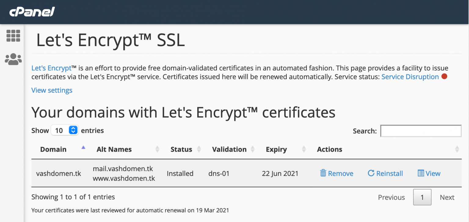The width and height of the screenshot is (469, 222).
Task: Open the user manager people icon
Action: click(13, 59)
